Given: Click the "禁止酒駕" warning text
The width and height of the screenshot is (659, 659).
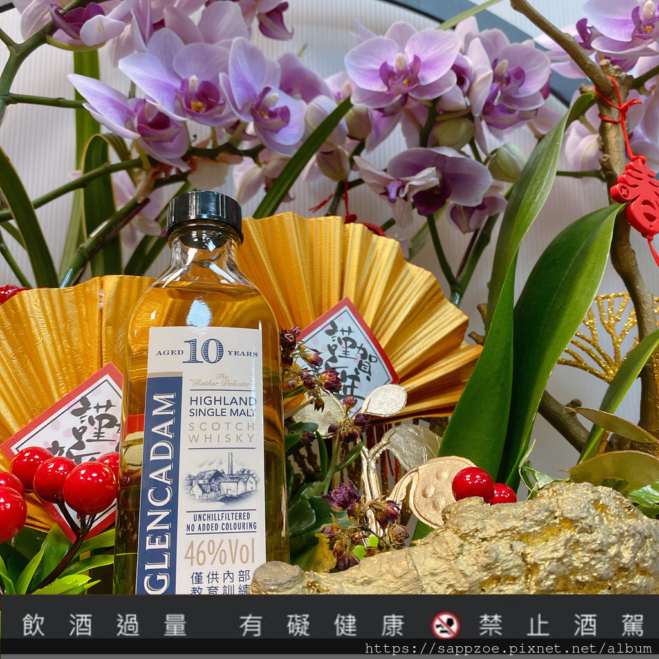Looking at the screenshot, I should coord(562,625).
